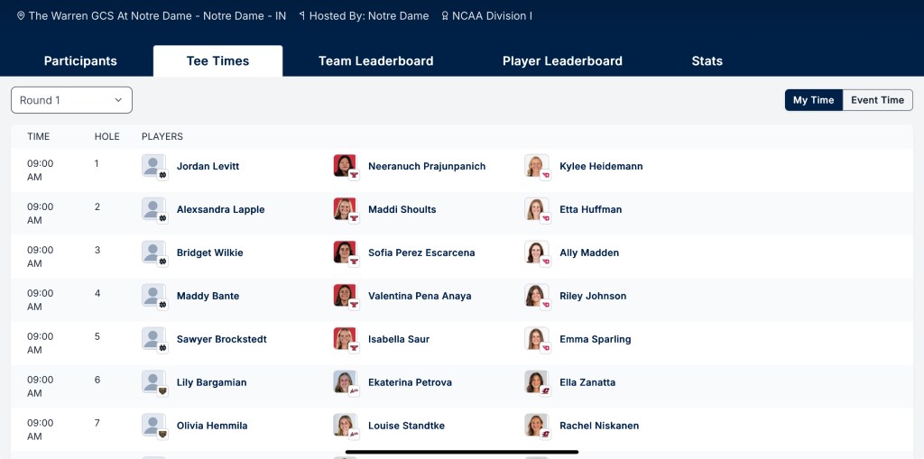Click Jordan Levitt's placeholder avatar icon
The image size is (924, 459).
pyautogui.click(x=153, y=166)
